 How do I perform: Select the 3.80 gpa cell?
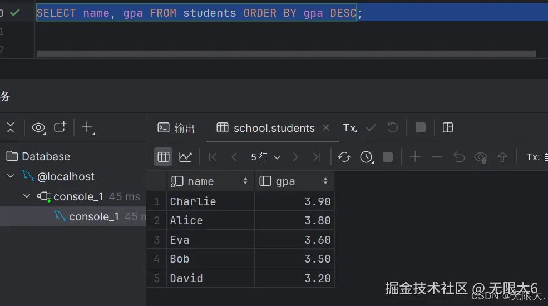coord(294,220)
